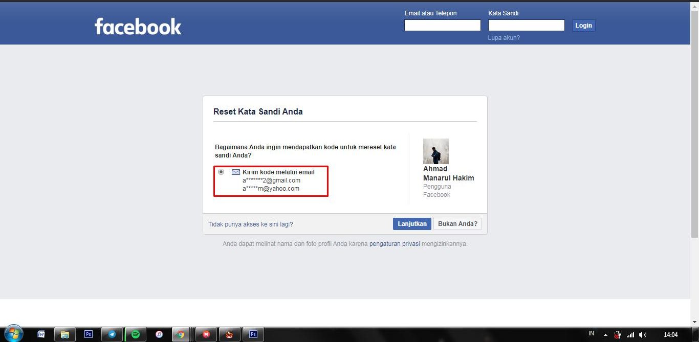Open File Explorer from the taskbar
The width and height of the screenshot is (699, 342).
(65, 334)
